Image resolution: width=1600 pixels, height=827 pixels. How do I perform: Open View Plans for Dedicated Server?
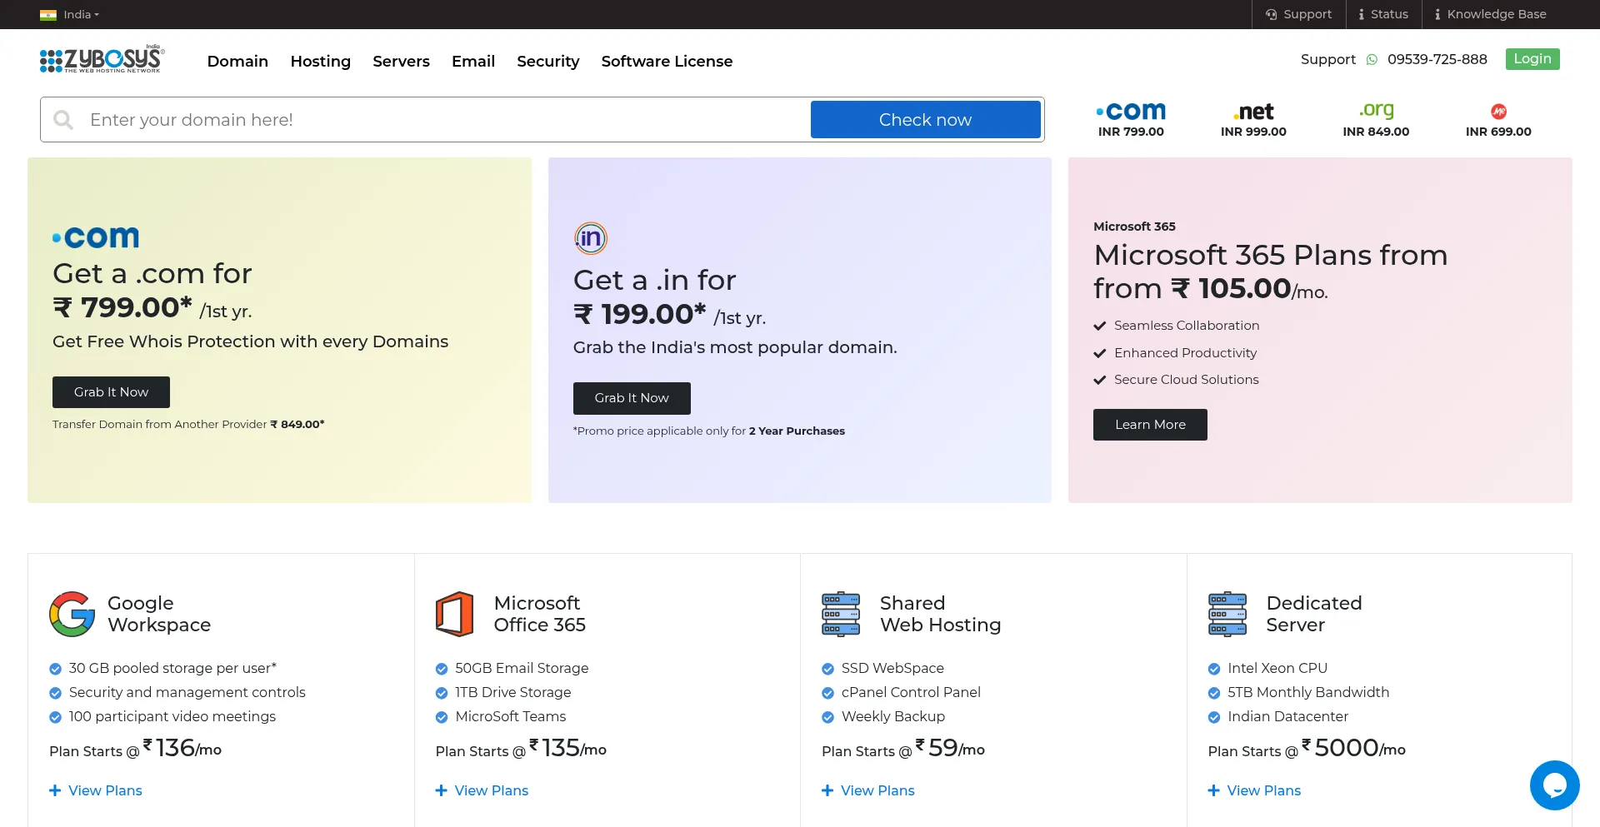click(x=1254, y=790)
